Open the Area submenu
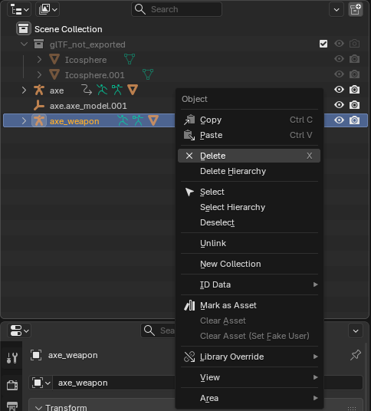 point(249,398)
